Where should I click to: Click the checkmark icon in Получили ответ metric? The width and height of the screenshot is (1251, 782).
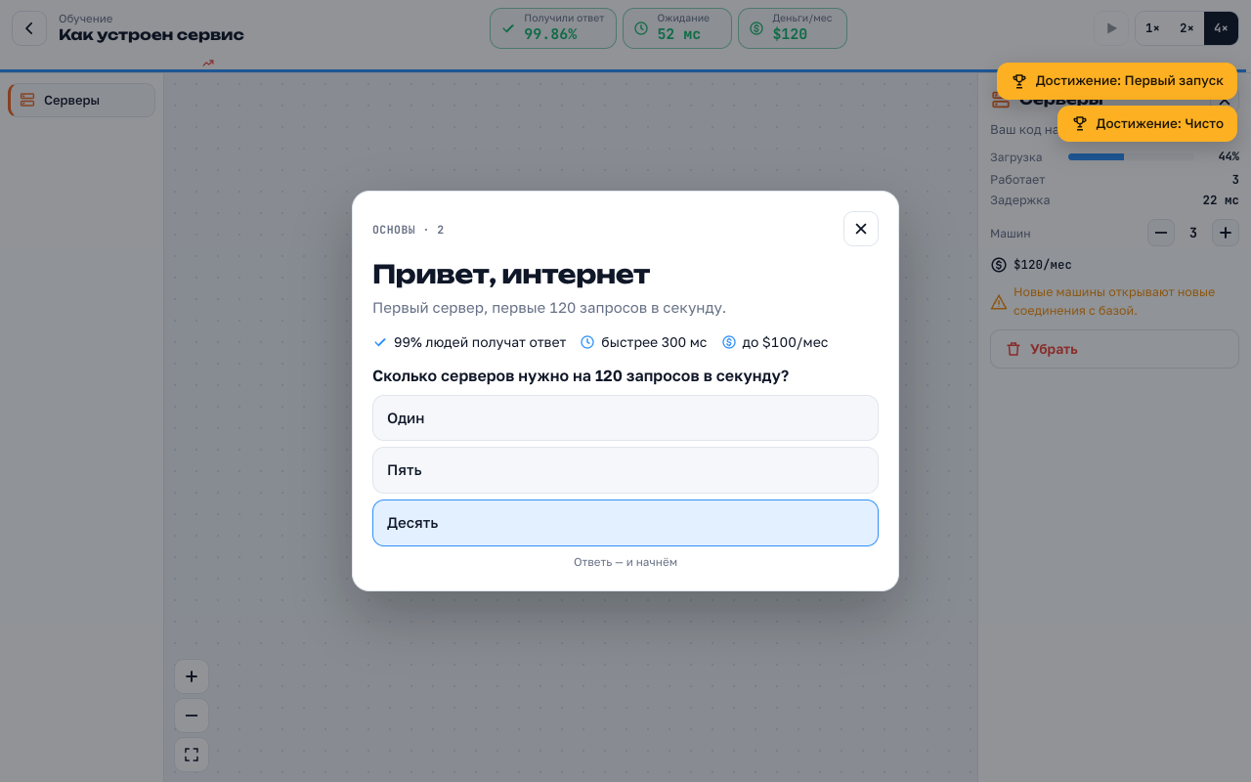(x=508, y=28)
